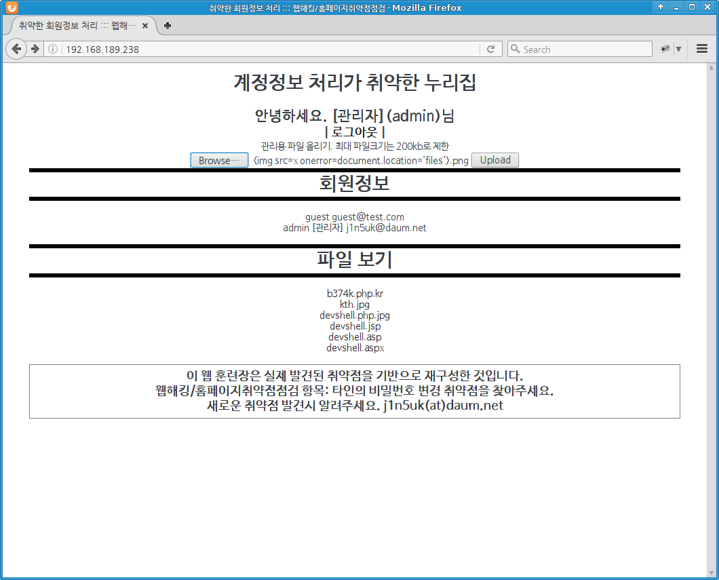Screen dimensions: 719x580
Task: Open the devshell.asp file link
Action: click(355, 337)
